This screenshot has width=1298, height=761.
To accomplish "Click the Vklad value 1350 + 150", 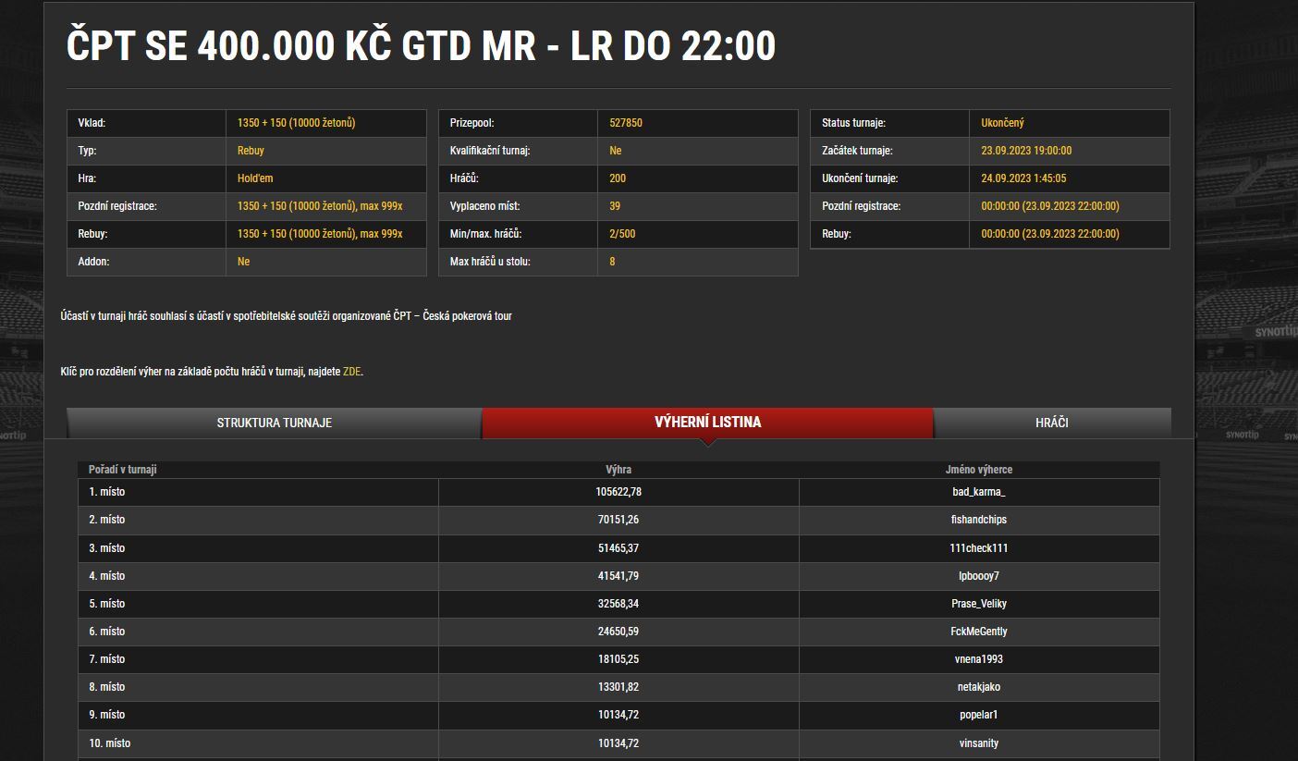I will click(296, 123).
